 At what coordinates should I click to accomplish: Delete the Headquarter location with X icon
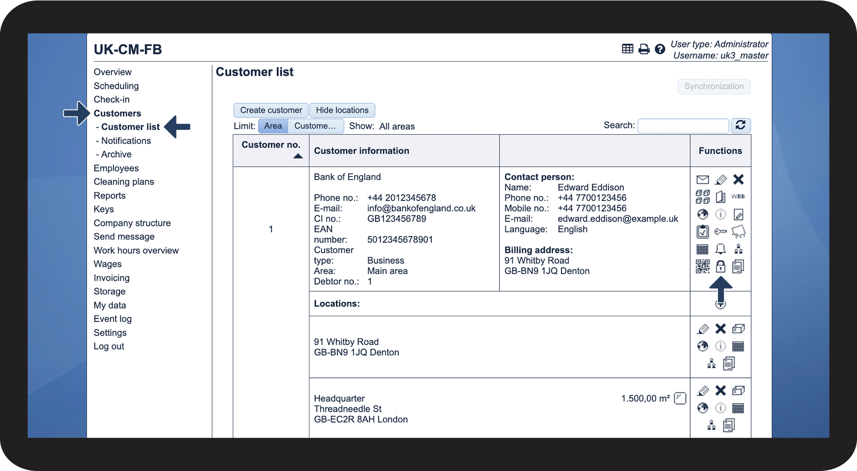721,390
